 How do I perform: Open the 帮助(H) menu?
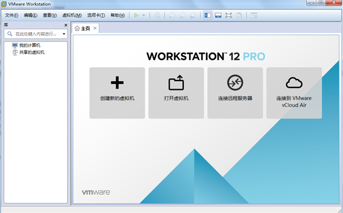click(118, 15)
